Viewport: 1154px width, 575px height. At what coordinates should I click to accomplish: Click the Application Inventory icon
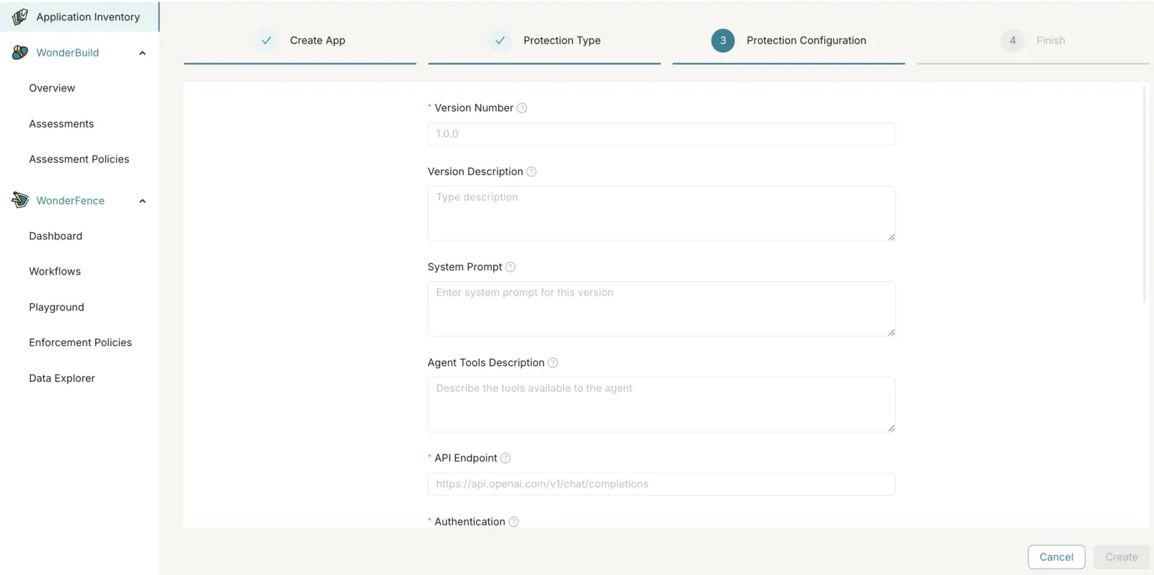[x=20, y=17]
